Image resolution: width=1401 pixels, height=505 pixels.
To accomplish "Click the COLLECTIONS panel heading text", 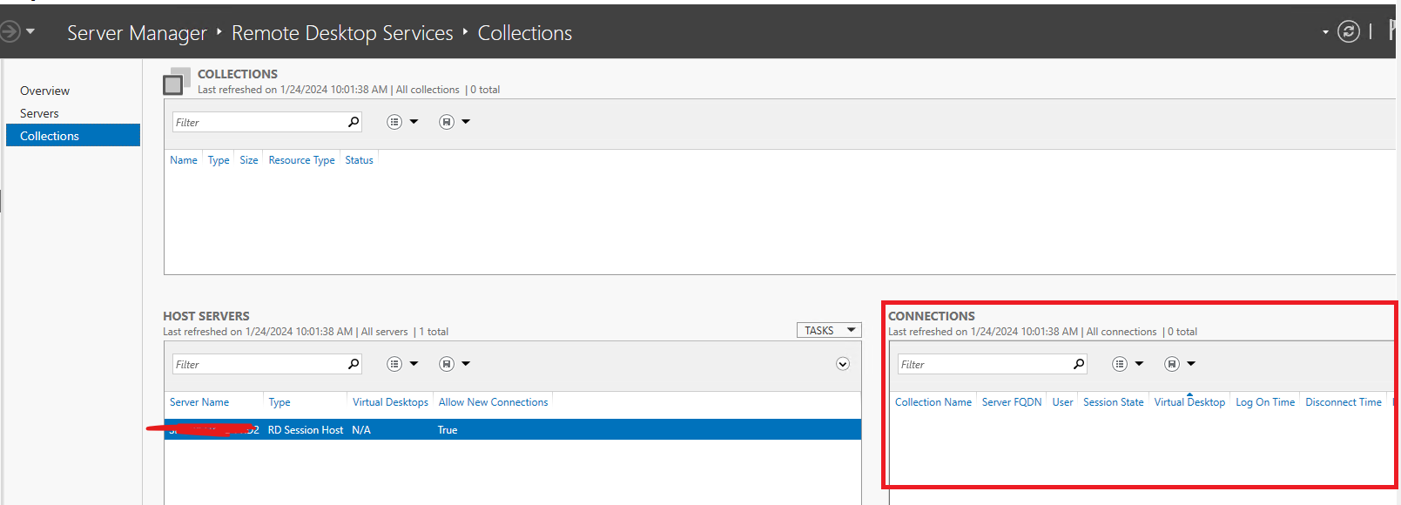I will pos(238,74).
